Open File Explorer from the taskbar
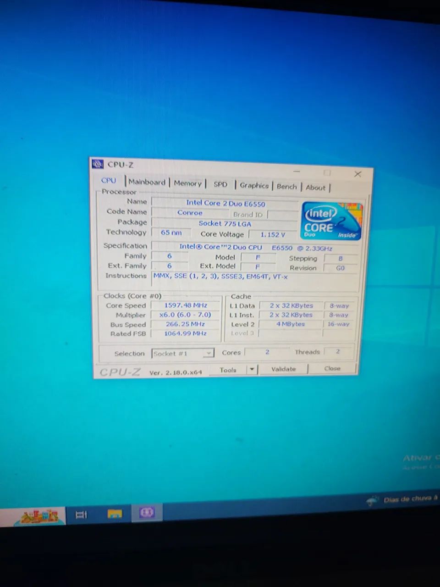This screenshot has height=587, width=440. 115,514
